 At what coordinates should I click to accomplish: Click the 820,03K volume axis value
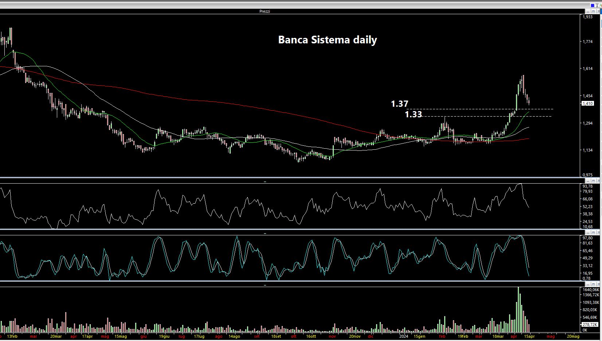(590, 310)
